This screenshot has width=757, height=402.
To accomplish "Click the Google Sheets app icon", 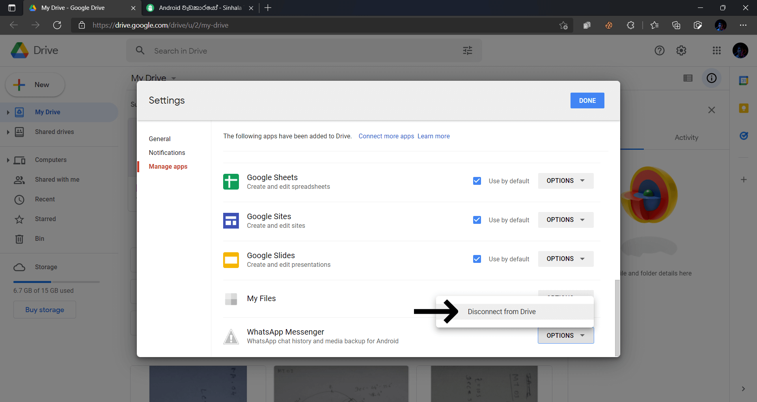I will (231, 182).
